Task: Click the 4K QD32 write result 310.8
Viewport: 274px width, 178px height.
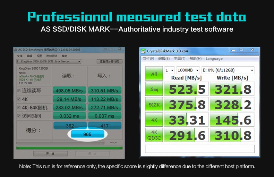Action: [x=232, y=135]
